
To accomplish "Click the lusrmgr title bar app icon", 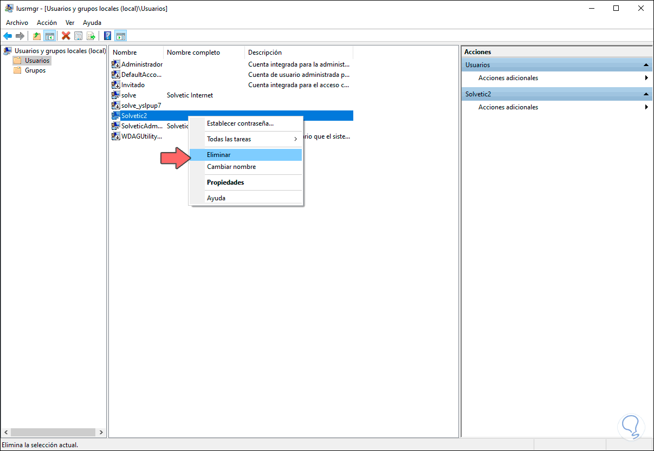I will 9,8.
